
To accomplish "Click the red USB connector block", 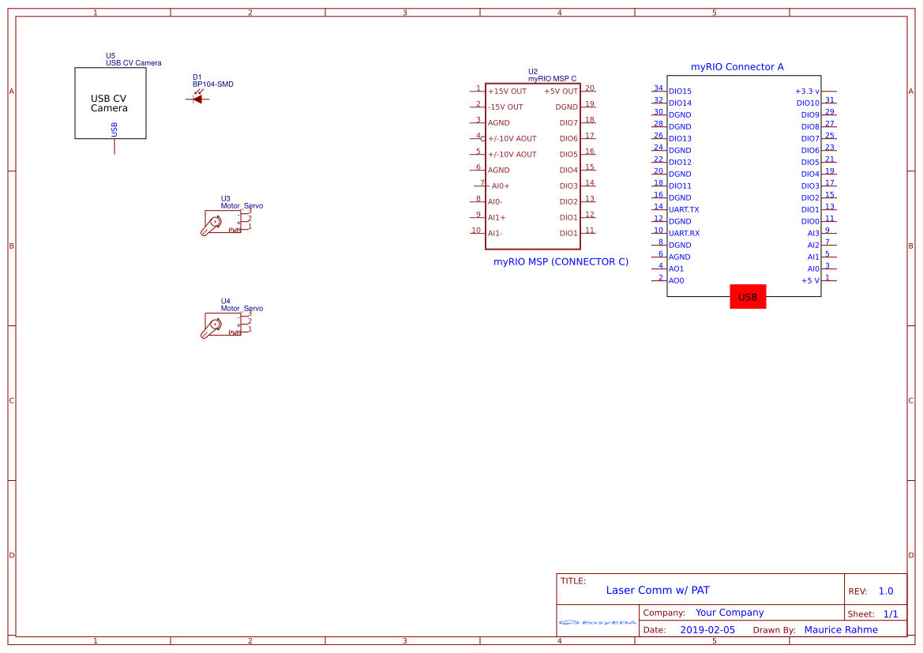I will pos(748,297).
